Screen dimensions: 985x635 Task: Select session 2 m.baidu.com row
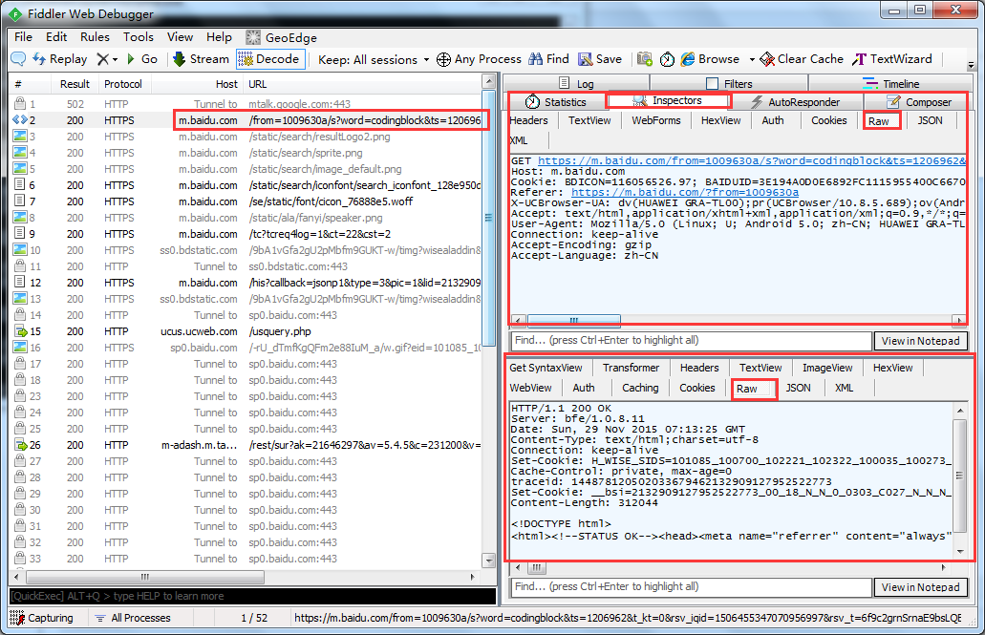246,120
